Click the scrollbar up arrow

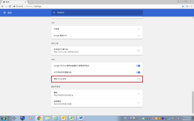(x=193, y=18)
